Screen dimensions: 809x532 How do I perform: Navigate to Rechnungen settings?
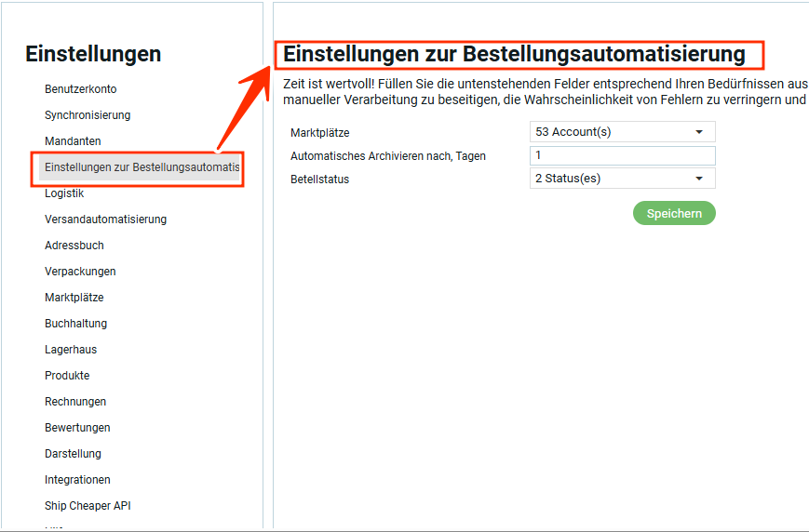(x=75, y=402)
